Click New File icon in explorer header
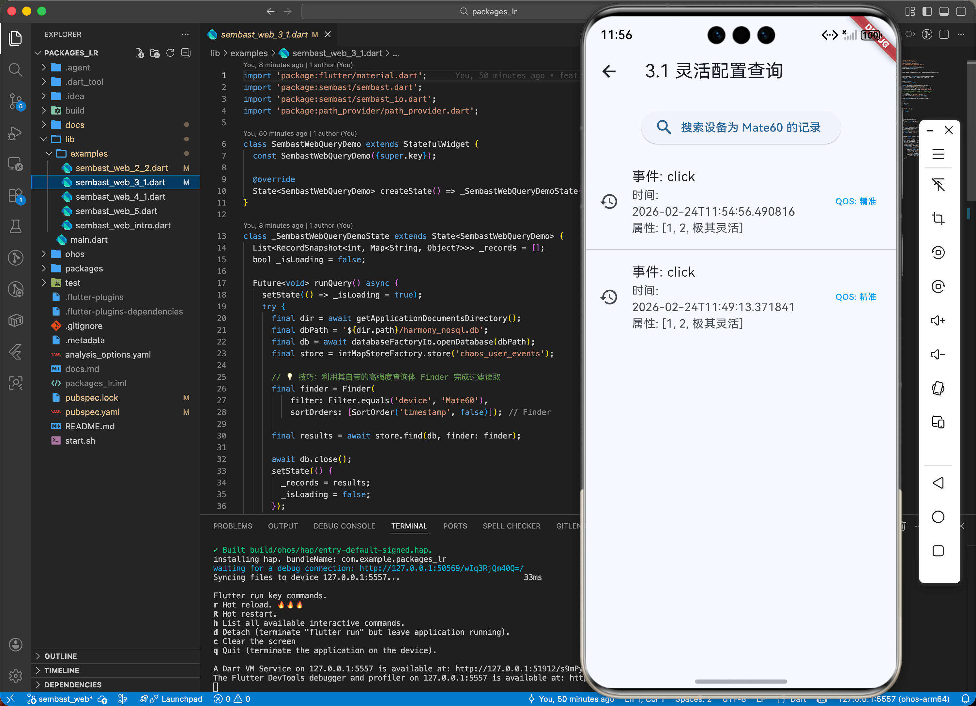 coord(139,53)
